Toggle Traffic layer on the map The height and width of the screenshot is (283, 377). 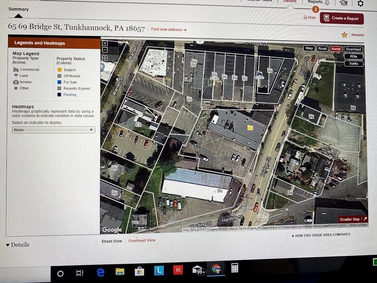[x=354, y=64]
